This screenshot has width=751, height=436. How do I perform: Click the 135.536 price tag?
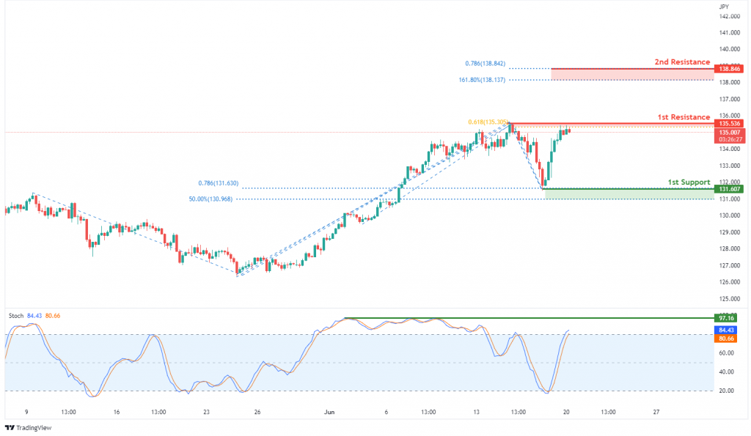(x=729, y=124)
